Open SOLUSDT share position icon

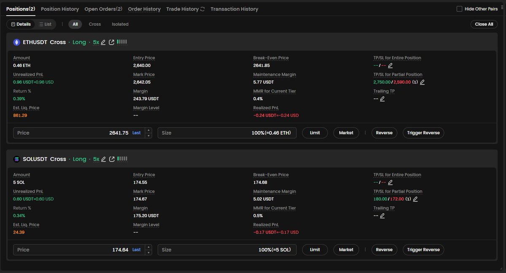112,159
